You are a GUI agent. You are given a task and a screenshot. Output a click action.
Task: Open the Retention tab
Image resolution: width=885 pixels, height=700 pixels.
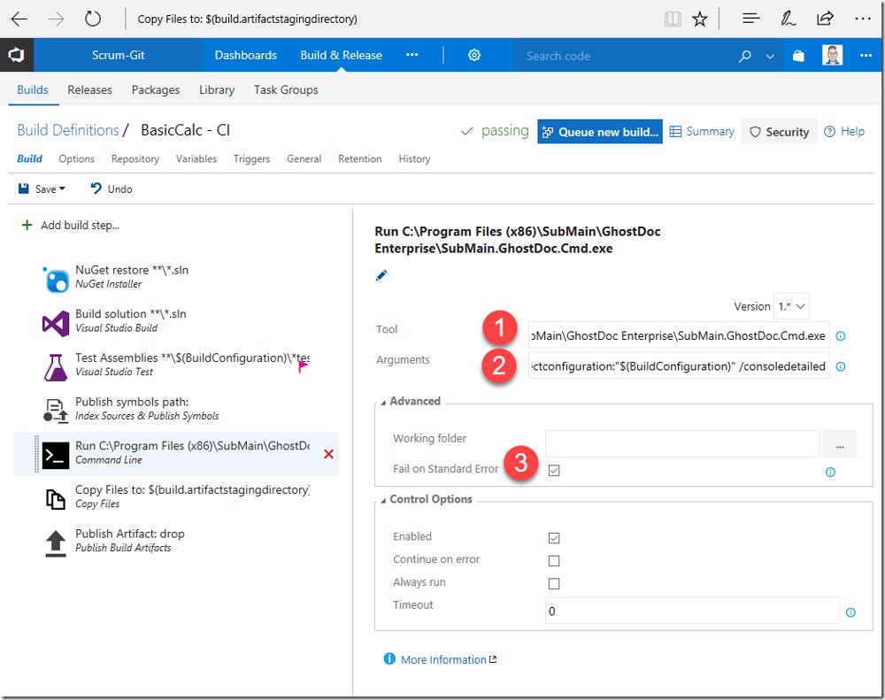click(x=359, y=158)
